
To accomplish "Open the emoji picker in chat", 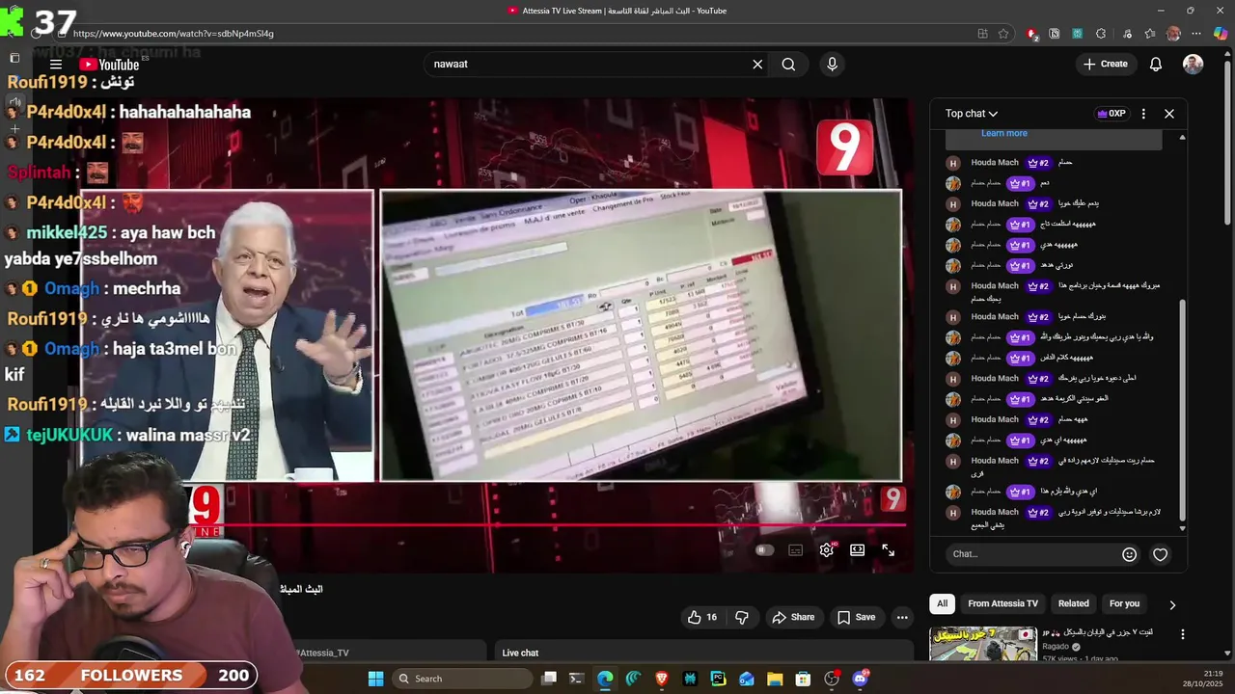I will tap(1129, 554).
